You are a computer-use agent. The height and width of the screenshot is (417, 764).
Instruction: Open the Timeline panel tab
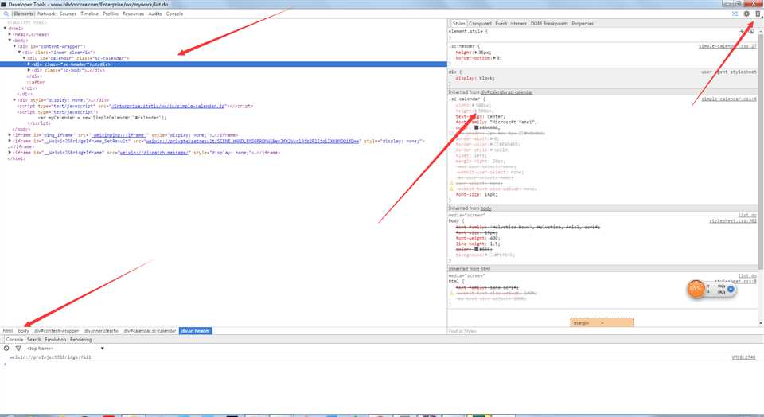click(90, 14)
